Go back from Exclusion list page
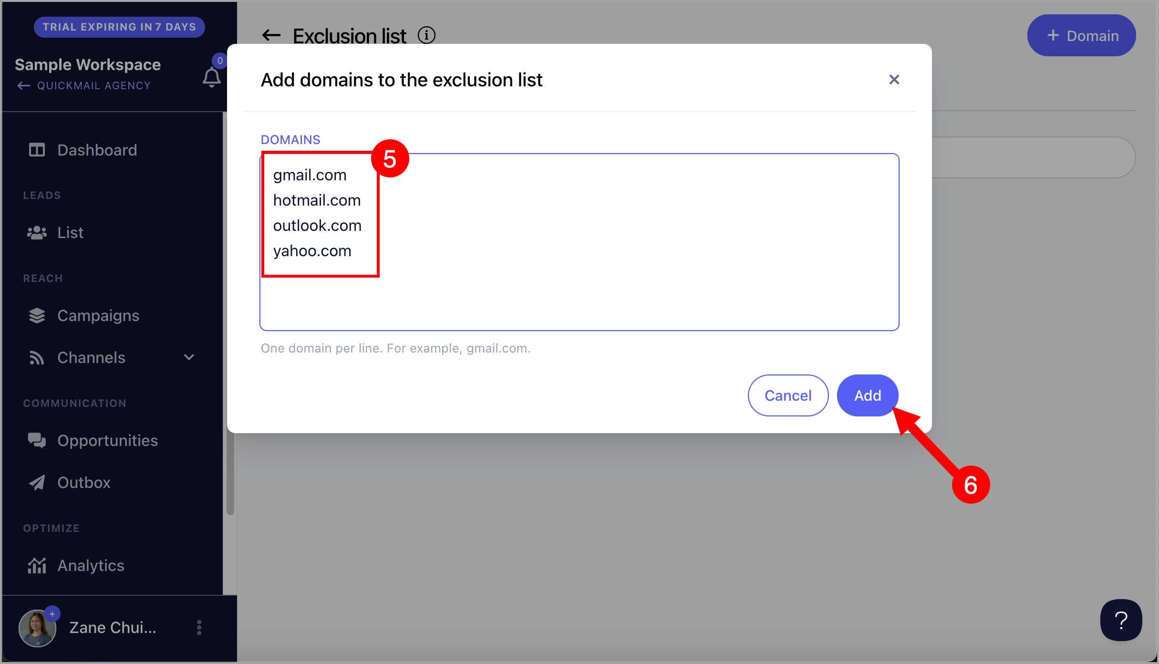1159x664 pixels. [x=271, y=35]
